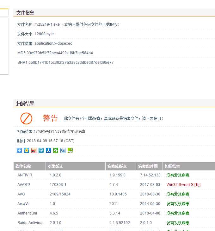Viewport: 215px width, 231px height.
Task: Click ANTIVIR database version 1.9.159.0
Action: (x=117, y=175)
